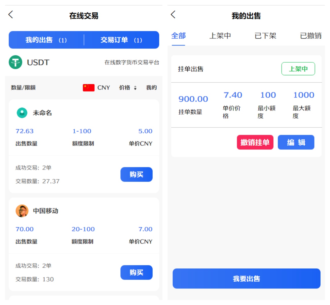Sort listings by 价格 arrows
The image size is (330, 305).
[x=135, y=88]
